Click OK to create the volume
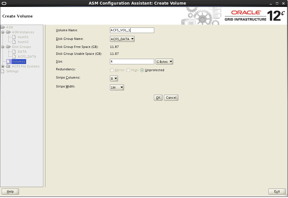The width and height of the screenshot is (288, 198). 158,98
